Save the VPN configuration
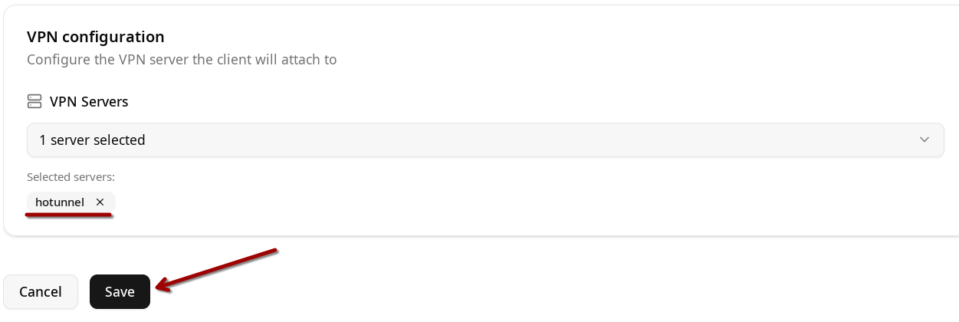The image size is (959, 322). 120,291
